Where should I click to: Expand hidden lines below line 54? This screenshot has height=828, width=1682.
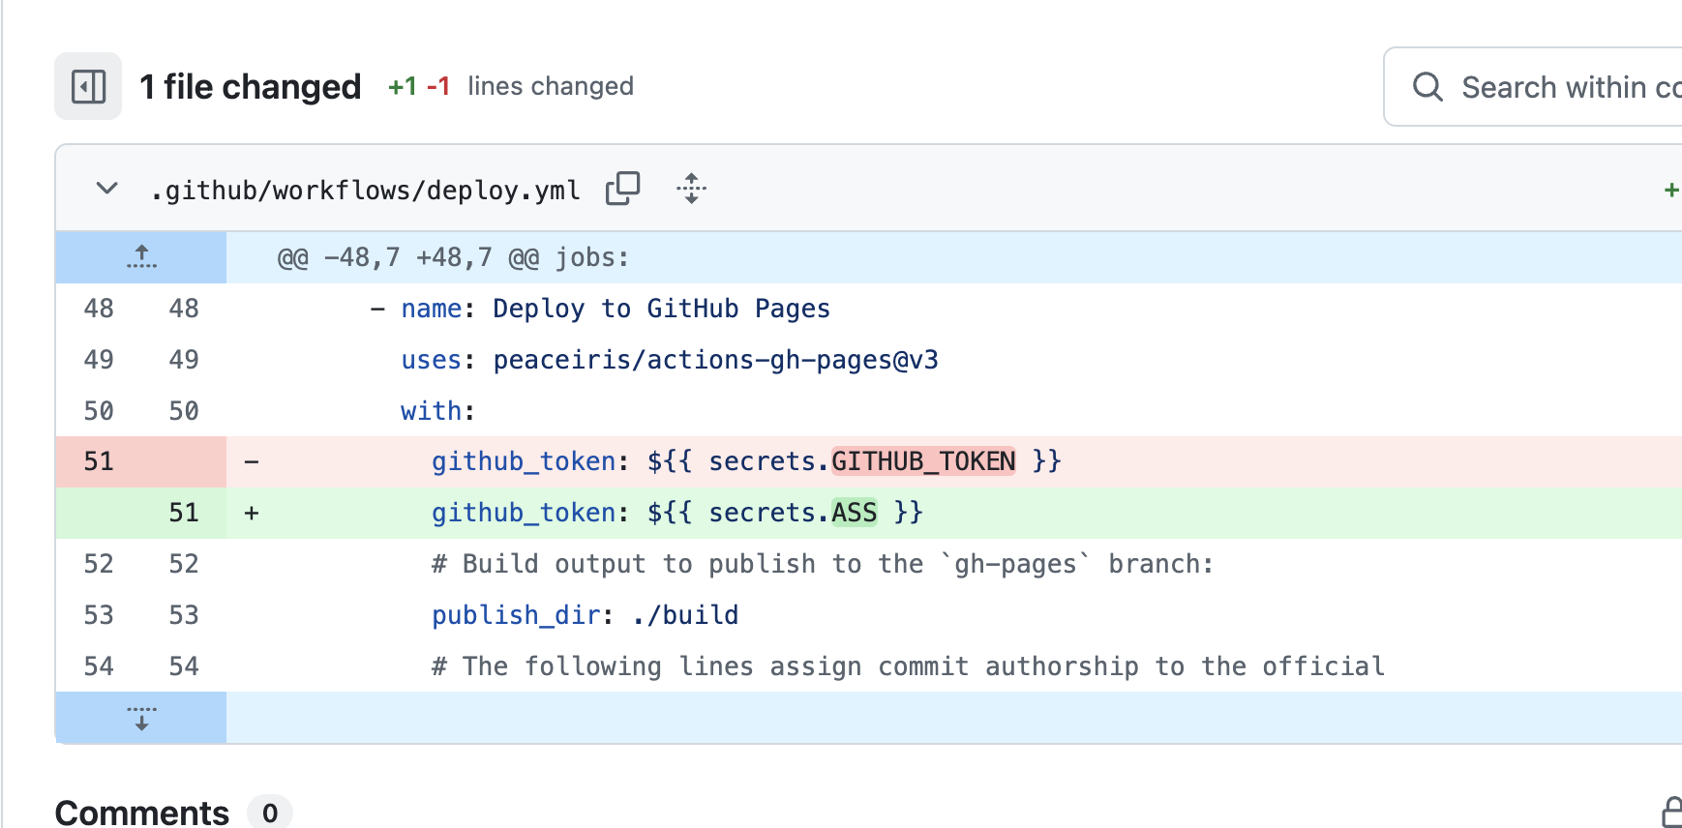click(141, 718)
